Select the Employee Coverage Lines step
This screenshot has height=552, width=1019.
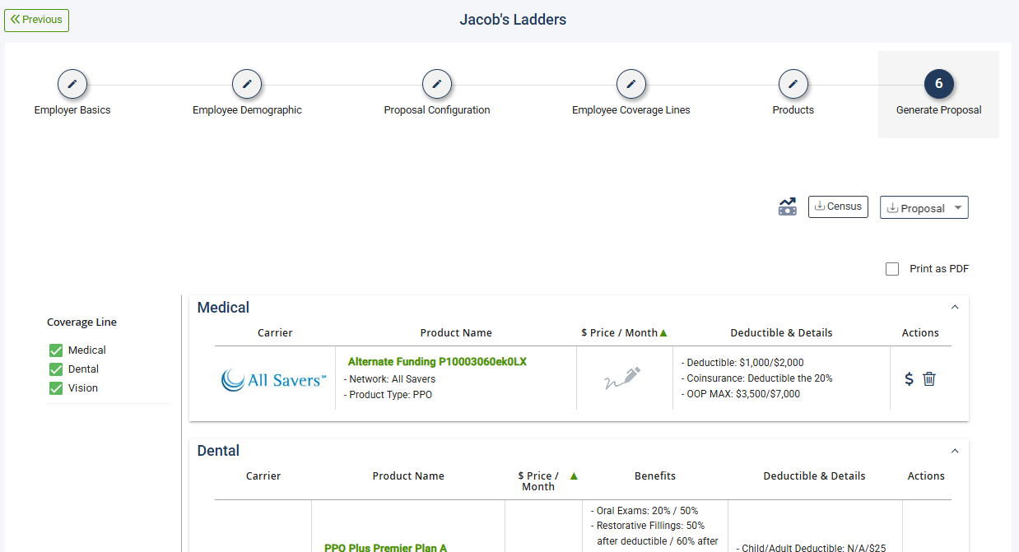[631, 84]
